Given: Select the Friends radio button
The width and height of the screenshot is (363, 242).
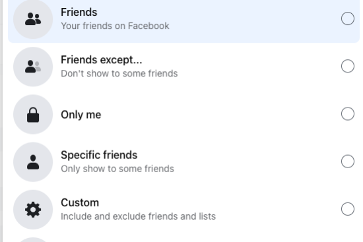Looking at the screenshot, I should click(347, 18).
